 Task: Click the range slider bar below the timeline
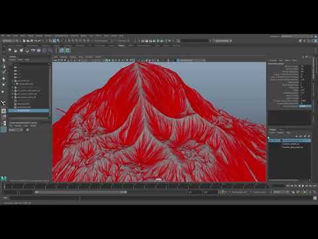click(x=81, y=193)
